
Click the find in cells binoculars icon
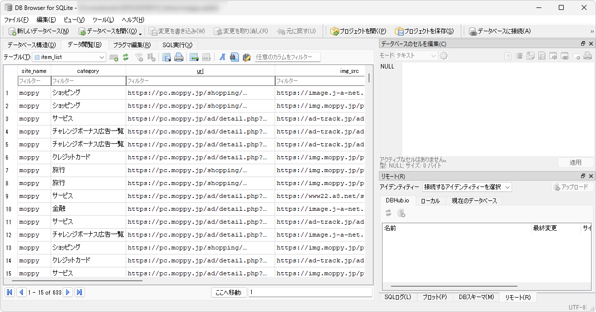(234, 58)
